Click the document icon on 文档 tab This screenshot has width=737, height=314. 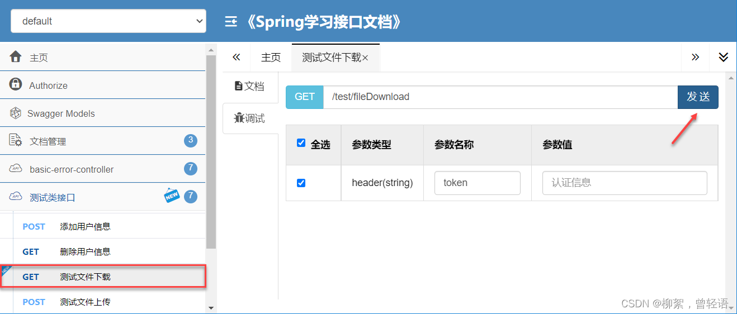pyautogui.click(x=239, y=86)
